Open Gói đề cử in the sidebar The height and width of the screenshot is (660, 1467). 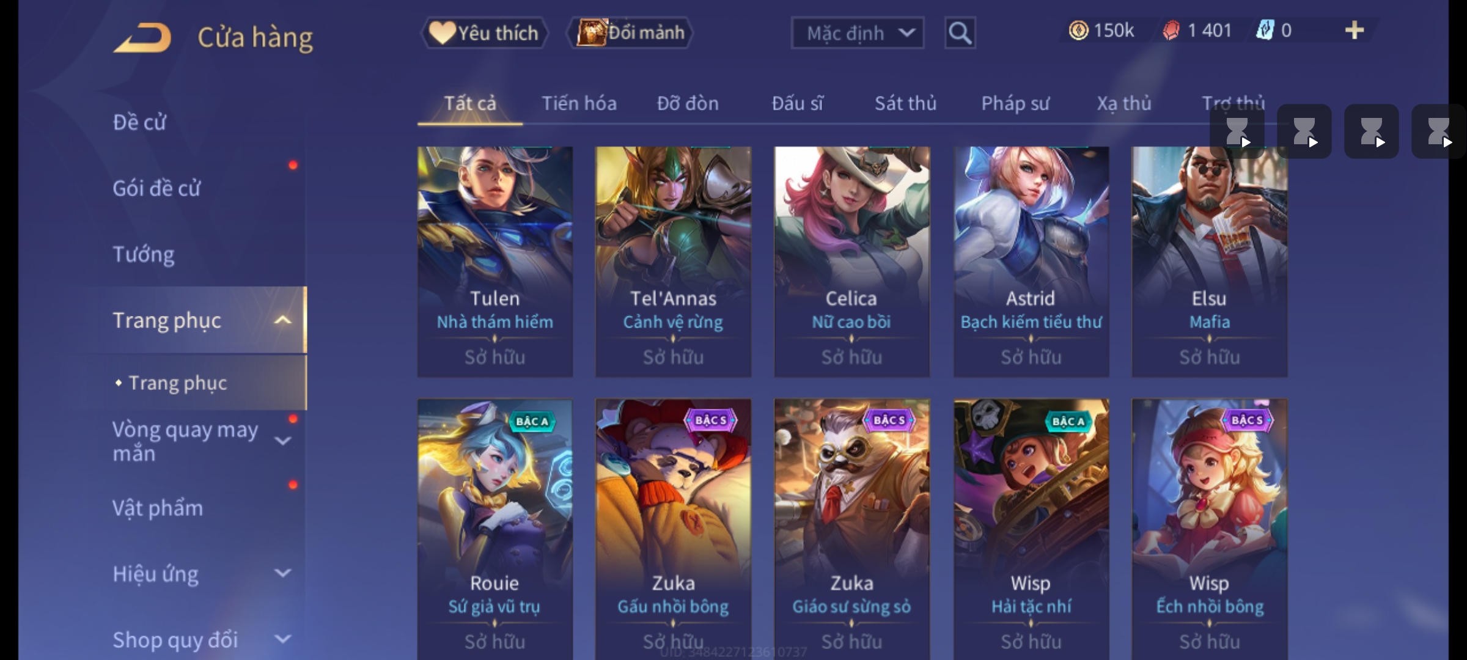[x=156, y=188]
